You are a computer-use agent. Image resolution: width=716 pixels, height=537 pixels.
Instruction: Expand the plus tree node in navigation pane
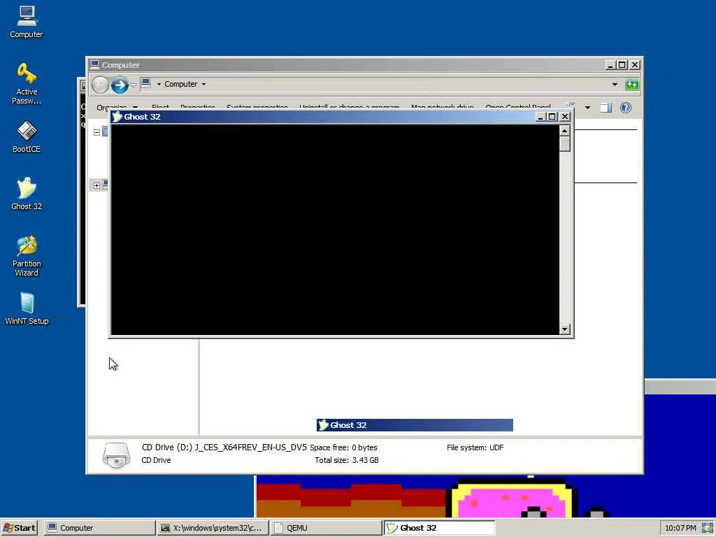click(96, 185)
